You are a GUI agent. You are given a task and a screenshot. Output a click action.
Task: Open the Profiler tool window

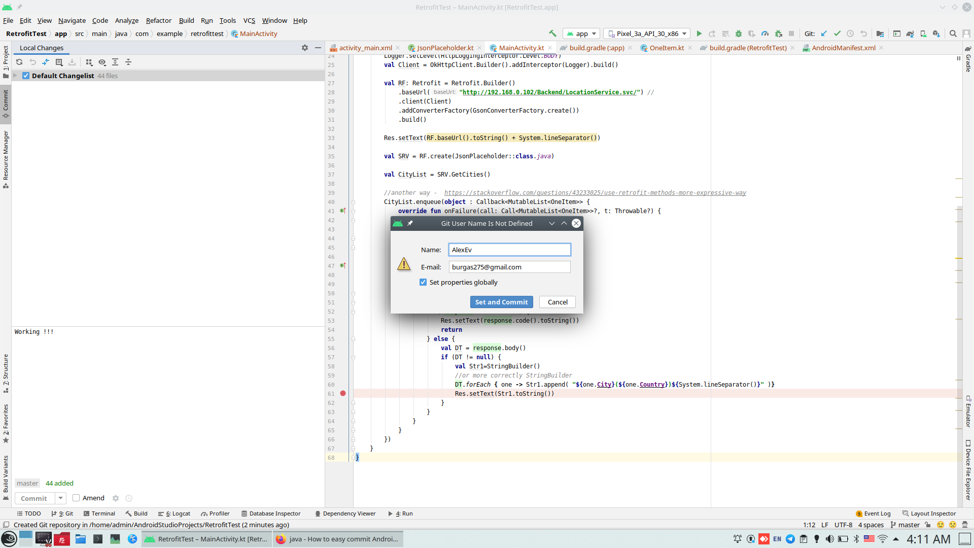[215, 513]
